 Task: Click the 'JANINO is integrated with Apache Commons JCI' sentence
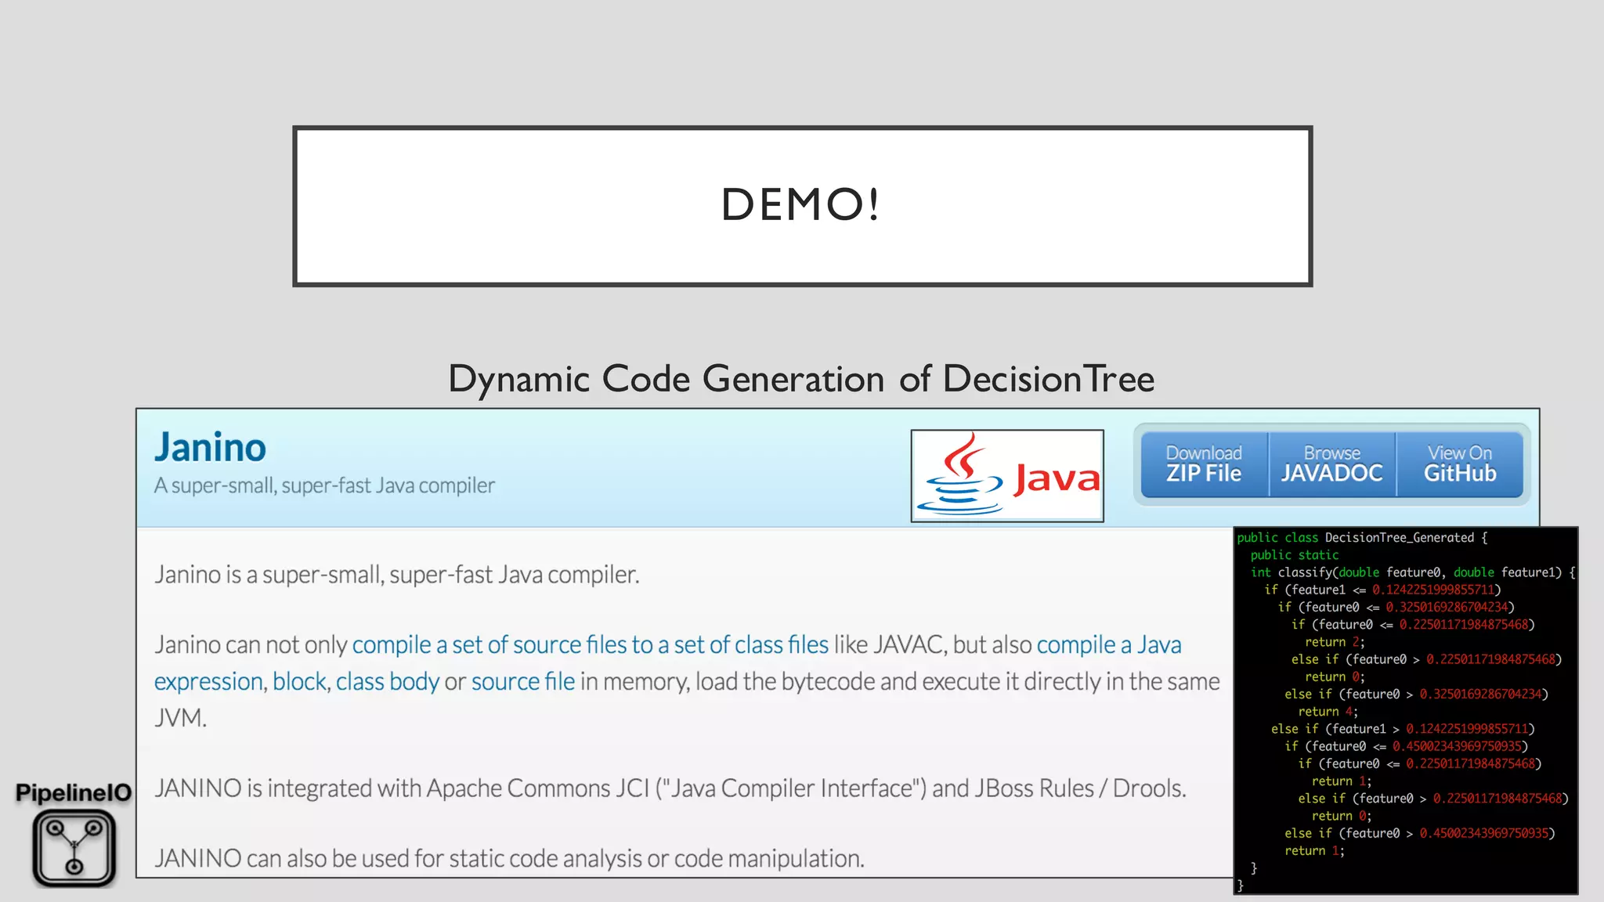670,788
